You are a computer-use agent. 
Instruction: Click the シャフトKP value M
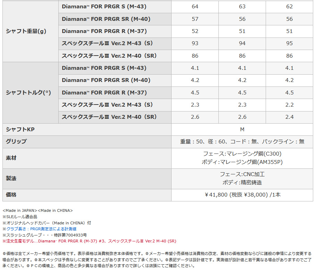[242, 130]
